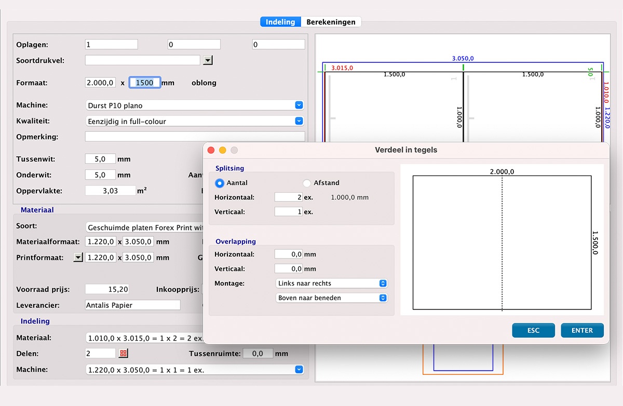The width and height of the screenshot is (623, 406).
Task: Select the Afstand radio button
Action: (307, 183)
